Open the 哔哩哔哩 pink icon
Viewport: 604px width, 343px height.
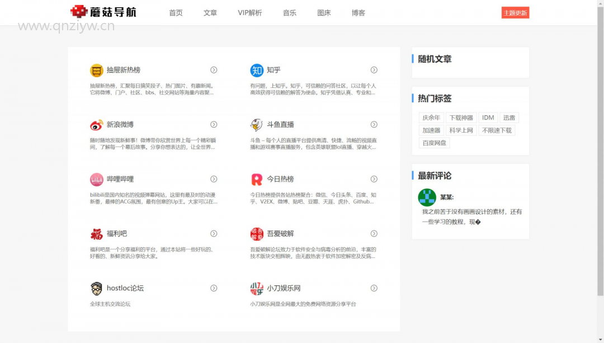pos(96,179)
